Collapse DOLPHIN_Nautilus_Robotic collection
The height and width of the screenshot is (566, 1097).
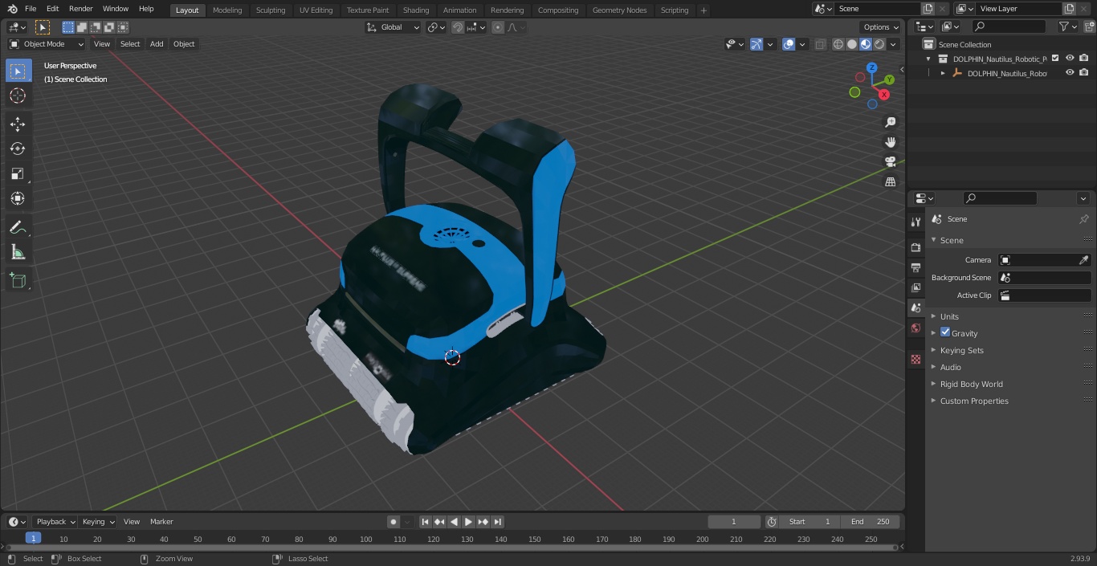coord(928,59)
